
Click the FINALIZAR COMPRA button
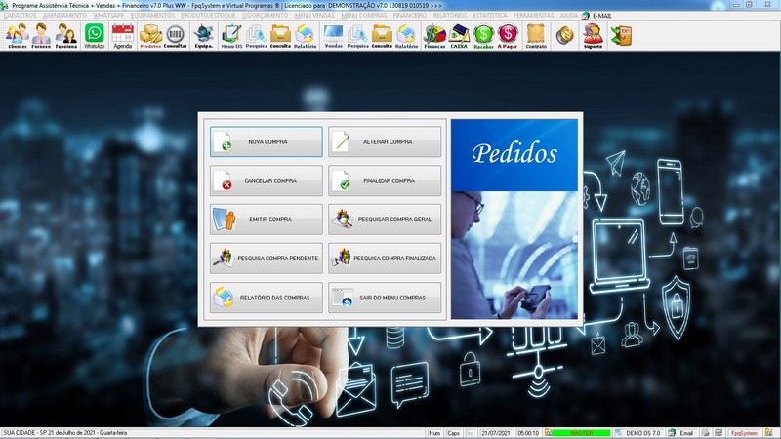click(x=385, y=180)
